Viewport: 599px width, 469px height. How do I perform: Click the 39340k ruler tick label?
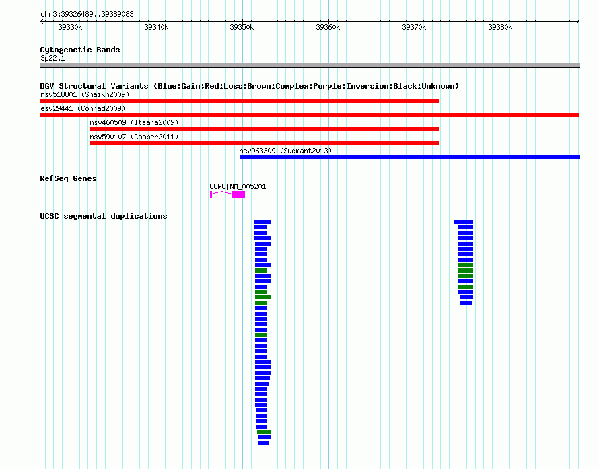pos(156,27)
